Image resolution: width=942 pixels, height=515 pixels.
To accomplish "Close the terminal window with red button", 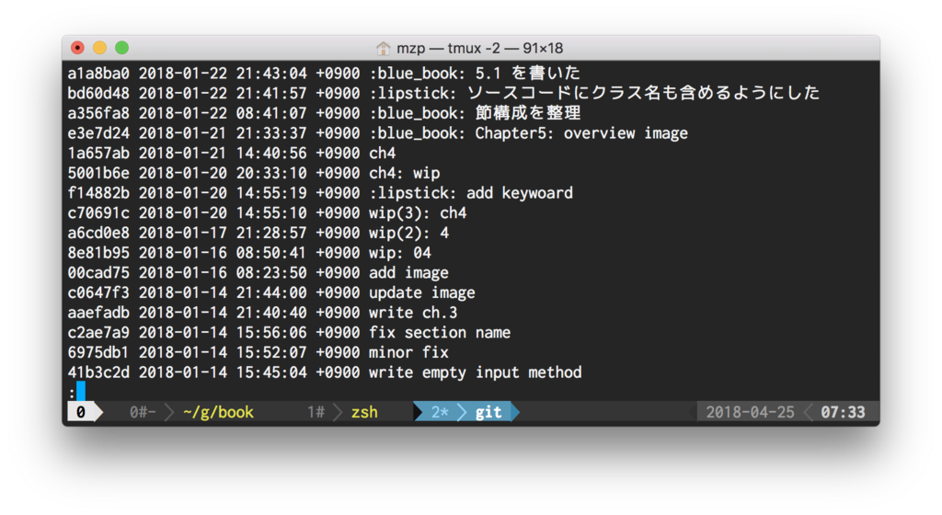I will pyautogui.click(x=77, y=48).
